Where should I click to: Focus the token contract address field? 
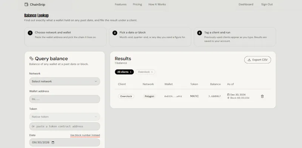click(65, 126)
